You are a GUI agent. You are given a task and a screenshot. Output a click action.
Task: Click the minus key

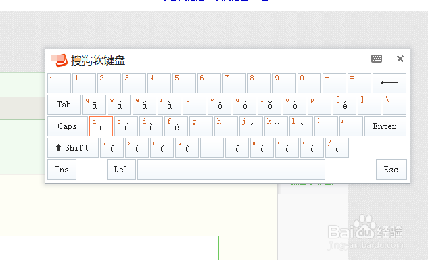[x=335, y=83]
